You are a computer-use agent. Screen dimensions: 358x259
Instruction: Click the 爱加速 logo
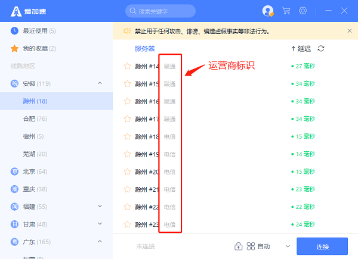click(x=28, y=11)
